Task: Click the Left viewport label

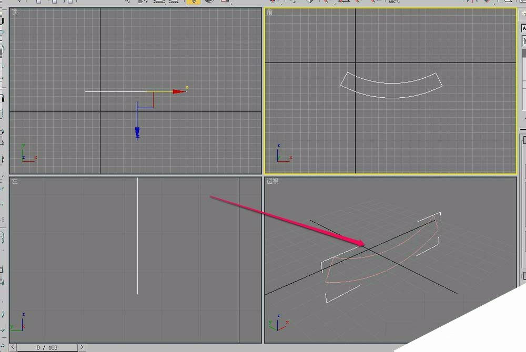Action: click(15, 181)
